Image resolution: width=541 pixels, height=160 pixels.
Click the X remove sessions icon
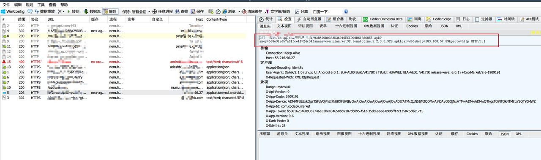click(x=60, y=11)
